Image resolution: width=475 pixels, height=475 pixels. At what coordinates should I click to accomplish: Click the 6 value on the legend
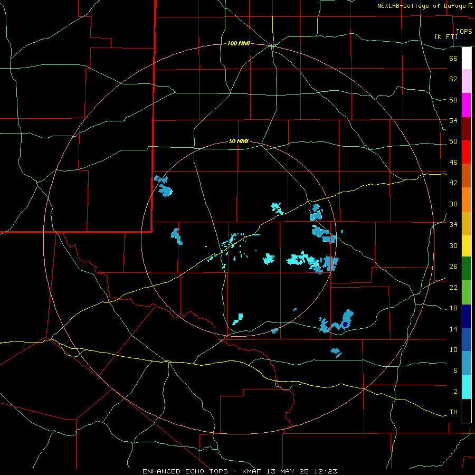click(x=455, y=370)
